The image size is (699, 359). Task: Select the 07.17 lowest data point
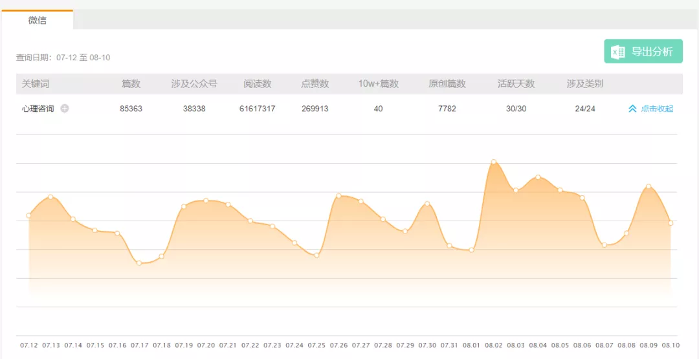coord(139,263)
